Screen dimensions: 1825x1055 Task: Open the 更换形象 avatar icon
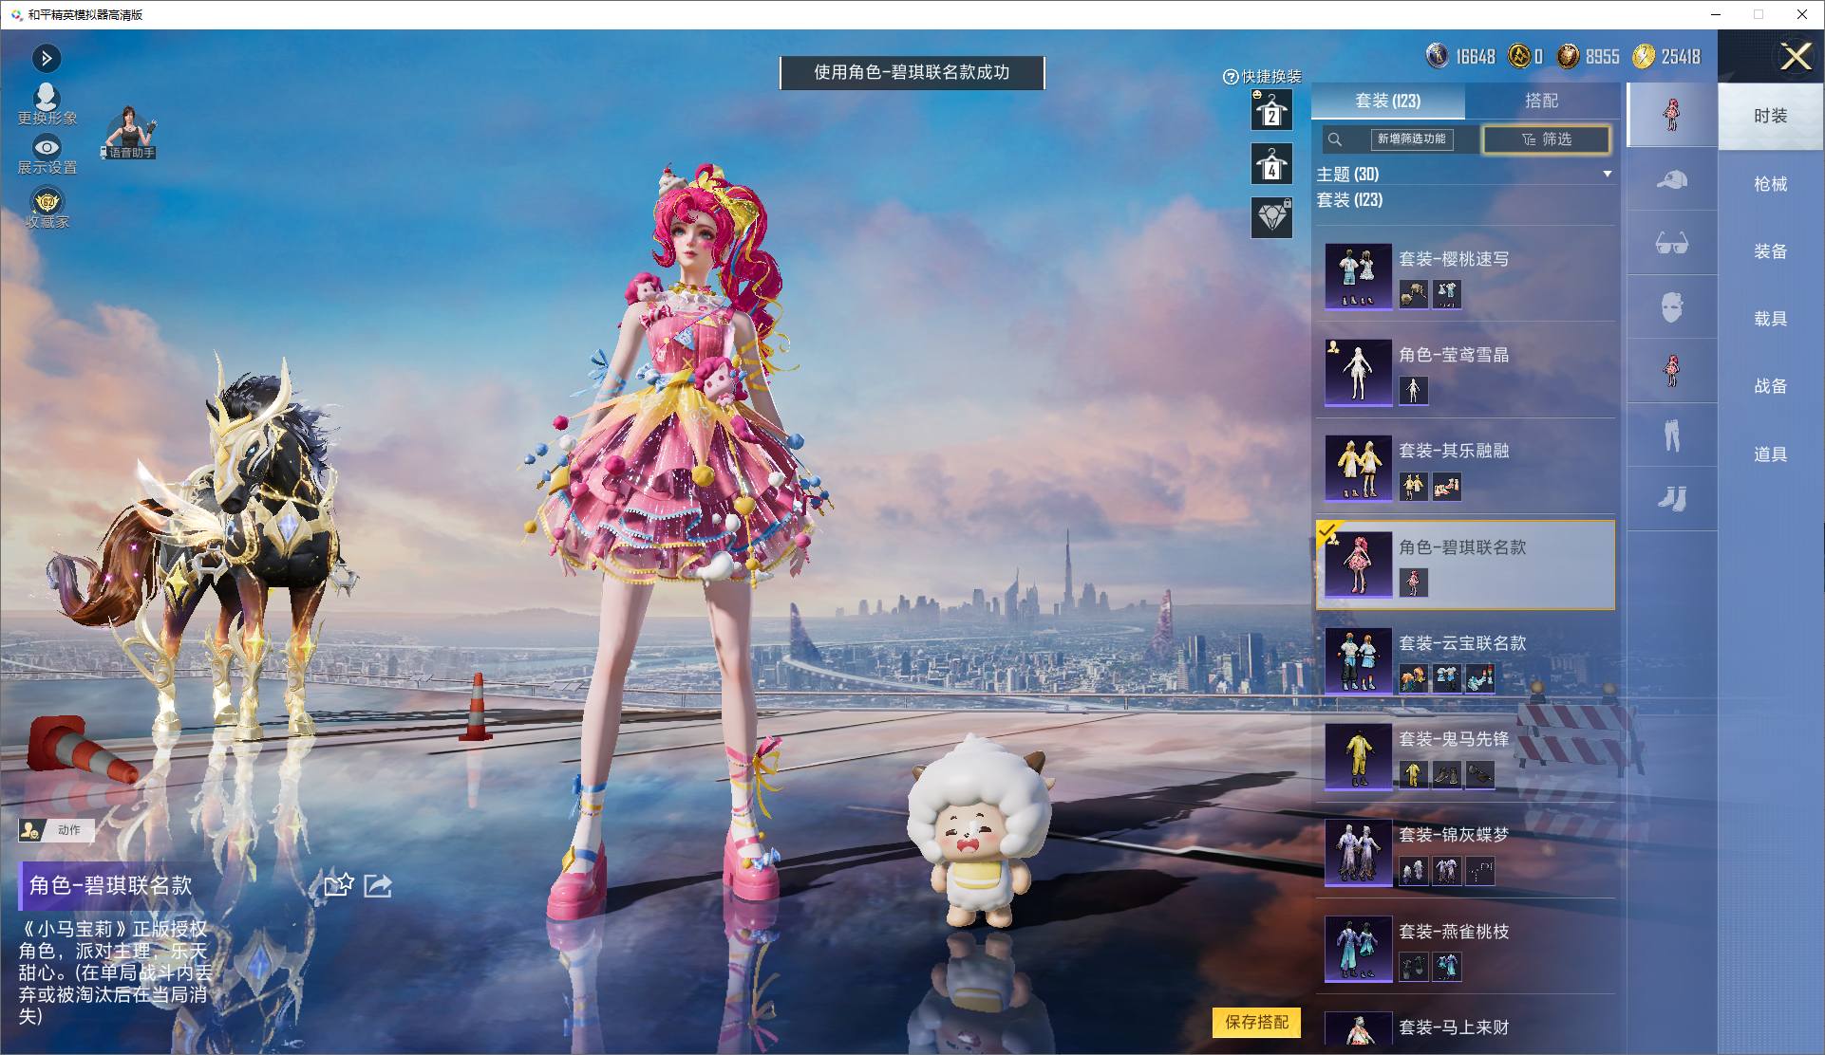coord(47,97)
